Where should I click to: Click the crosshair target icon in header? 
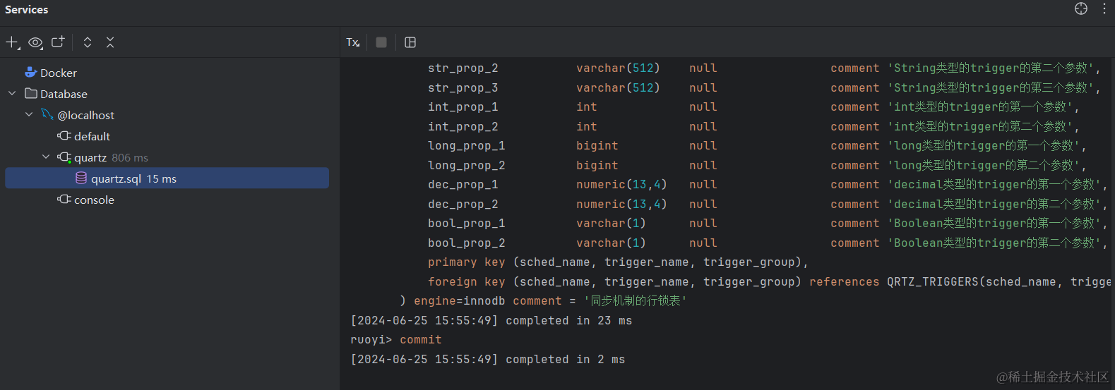(1081, 9)
